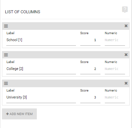
Task: Remove the College column item
Action: coord(126,55)
